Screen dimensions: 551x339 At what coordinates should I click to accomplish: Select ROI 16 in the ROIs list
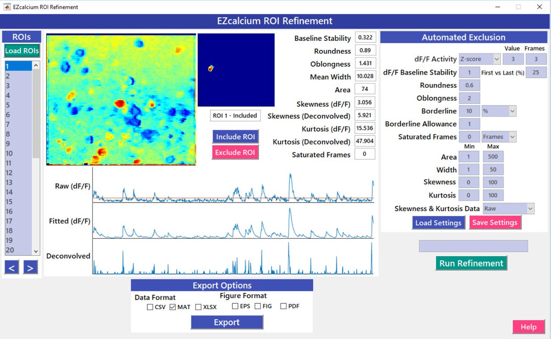coord(18,211)
